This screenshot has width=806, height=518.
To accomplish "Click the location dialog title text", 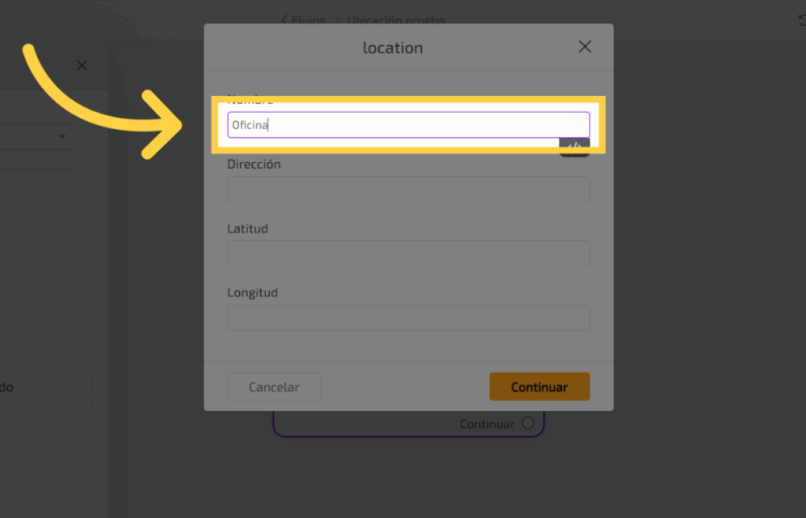I will (x=393, y=48).
